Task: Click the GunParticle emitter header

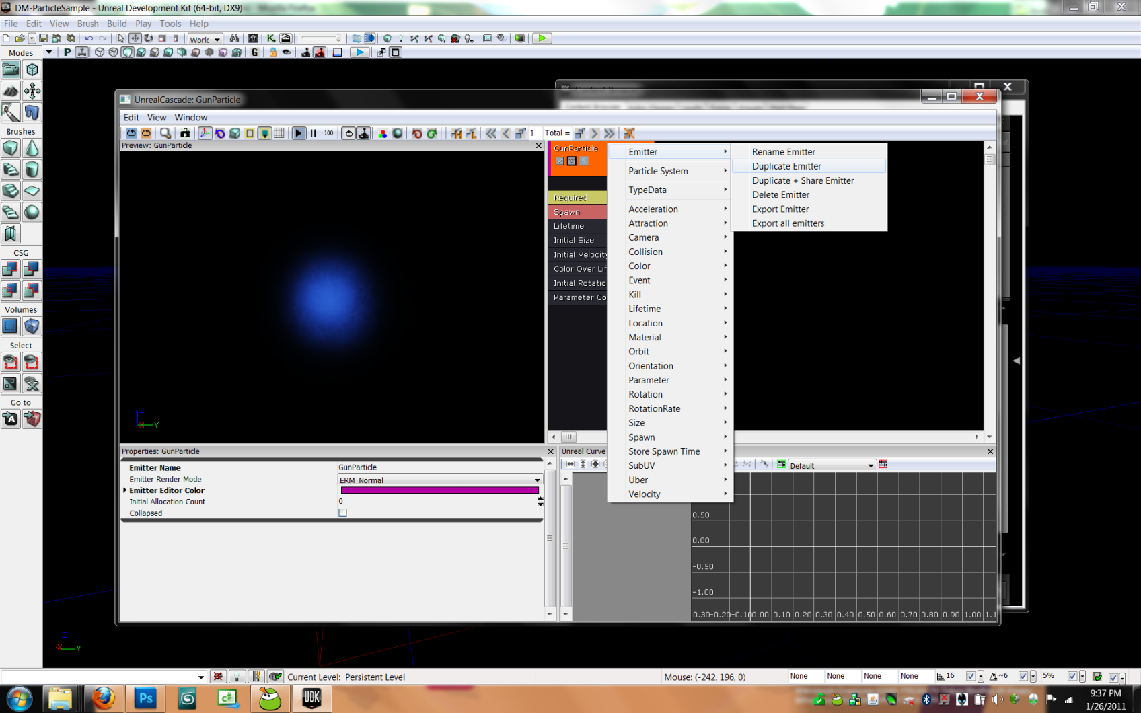Action: point(579,159)
